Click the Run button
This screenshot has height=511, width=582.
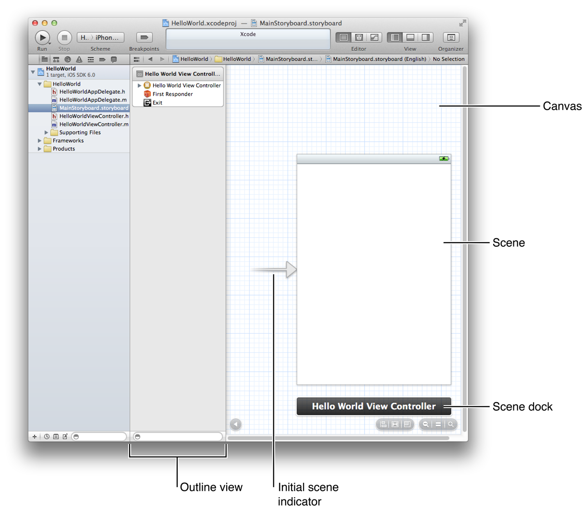pyautogui.click(x=43, y=37)
